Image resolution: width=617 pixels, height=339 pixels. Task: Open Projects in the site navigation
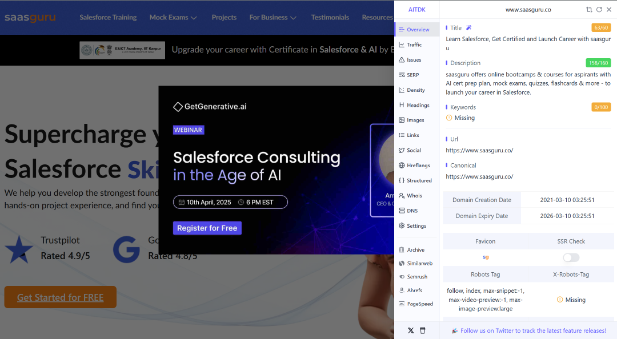(x=224, y=17)
